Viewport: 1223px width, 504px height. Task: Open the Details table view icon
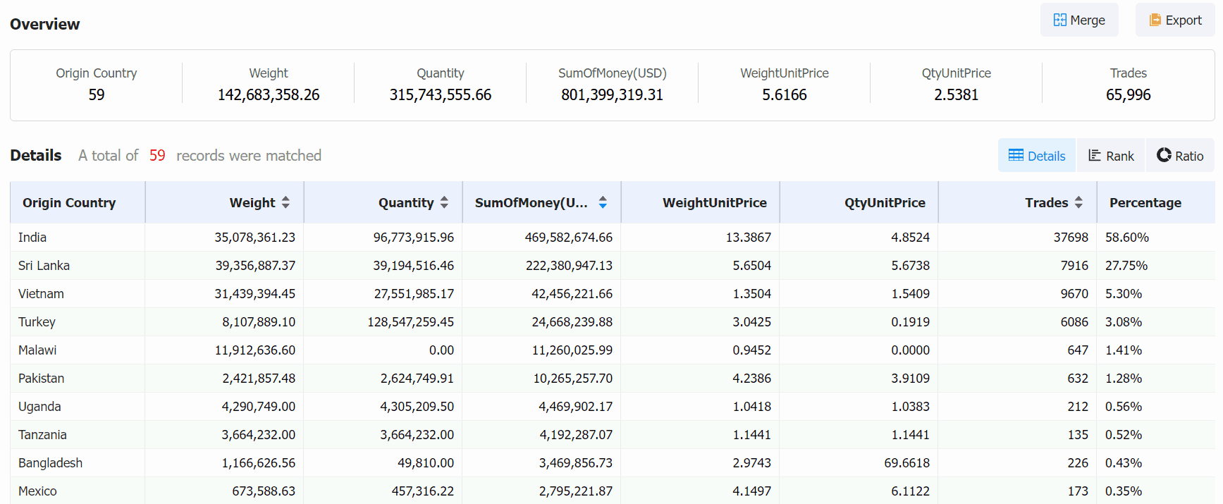[x=1016, y=156]
